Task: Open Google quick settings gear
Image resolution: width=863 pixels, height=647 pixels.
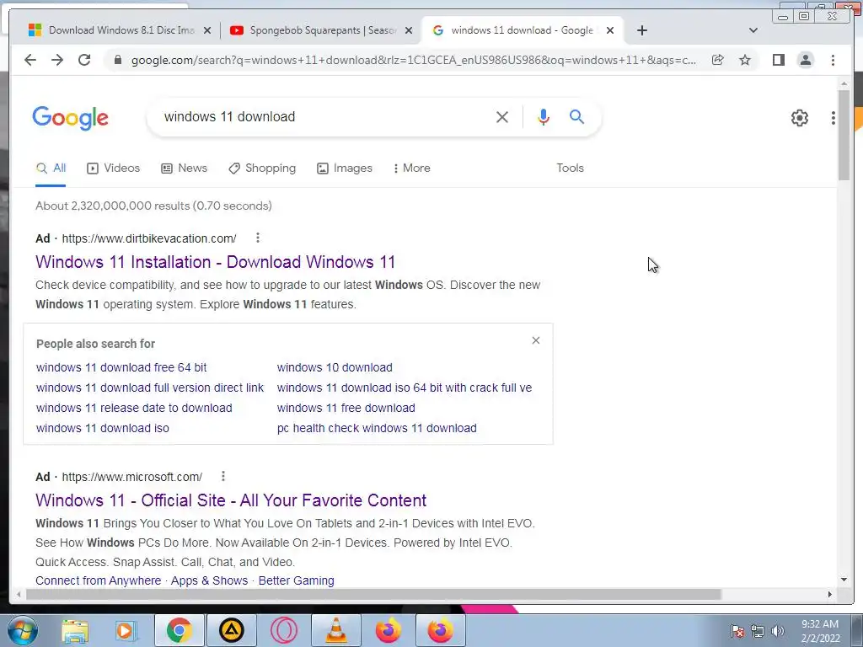Action: pyautogui.click(x=799, y=118)
